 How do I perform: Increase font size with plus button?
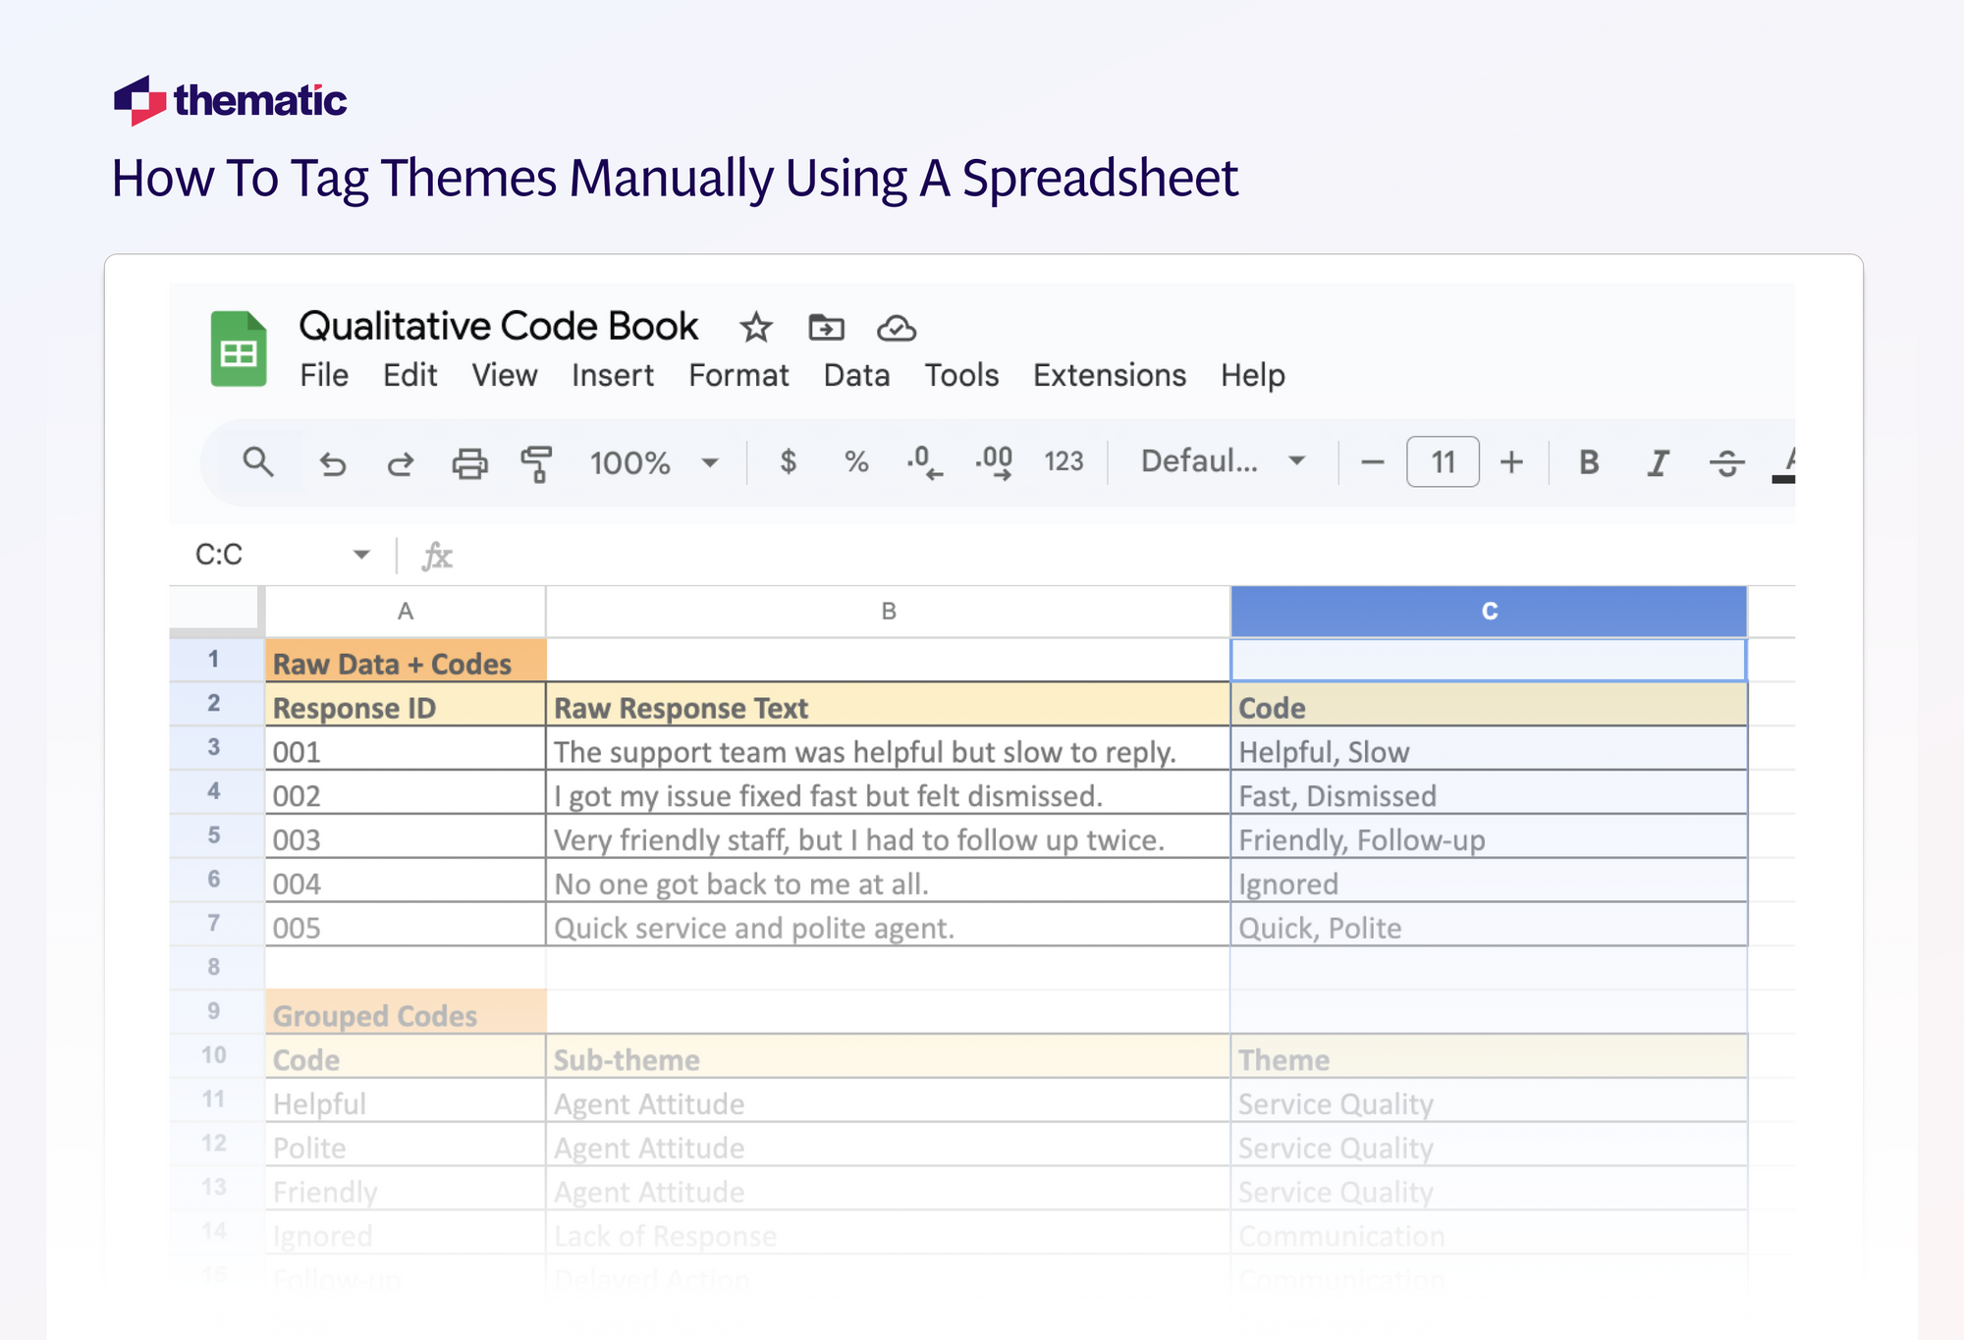pyautogui.click(x=1512, y=461)
